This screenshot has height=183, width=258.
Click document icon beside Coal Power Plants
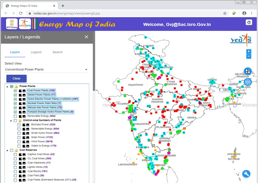pos(20,91)
